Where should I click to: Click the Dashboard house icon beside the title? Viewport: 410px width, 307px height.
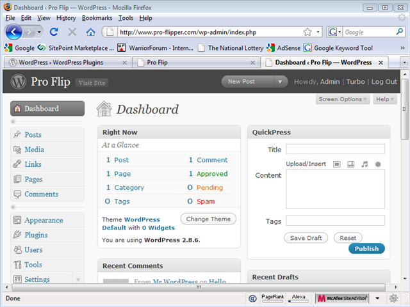tap(104, 109)
